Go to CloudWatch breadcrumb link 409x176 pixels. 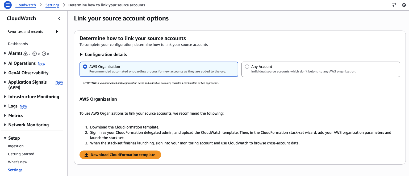pyautogui.click(x=26, y=5)
